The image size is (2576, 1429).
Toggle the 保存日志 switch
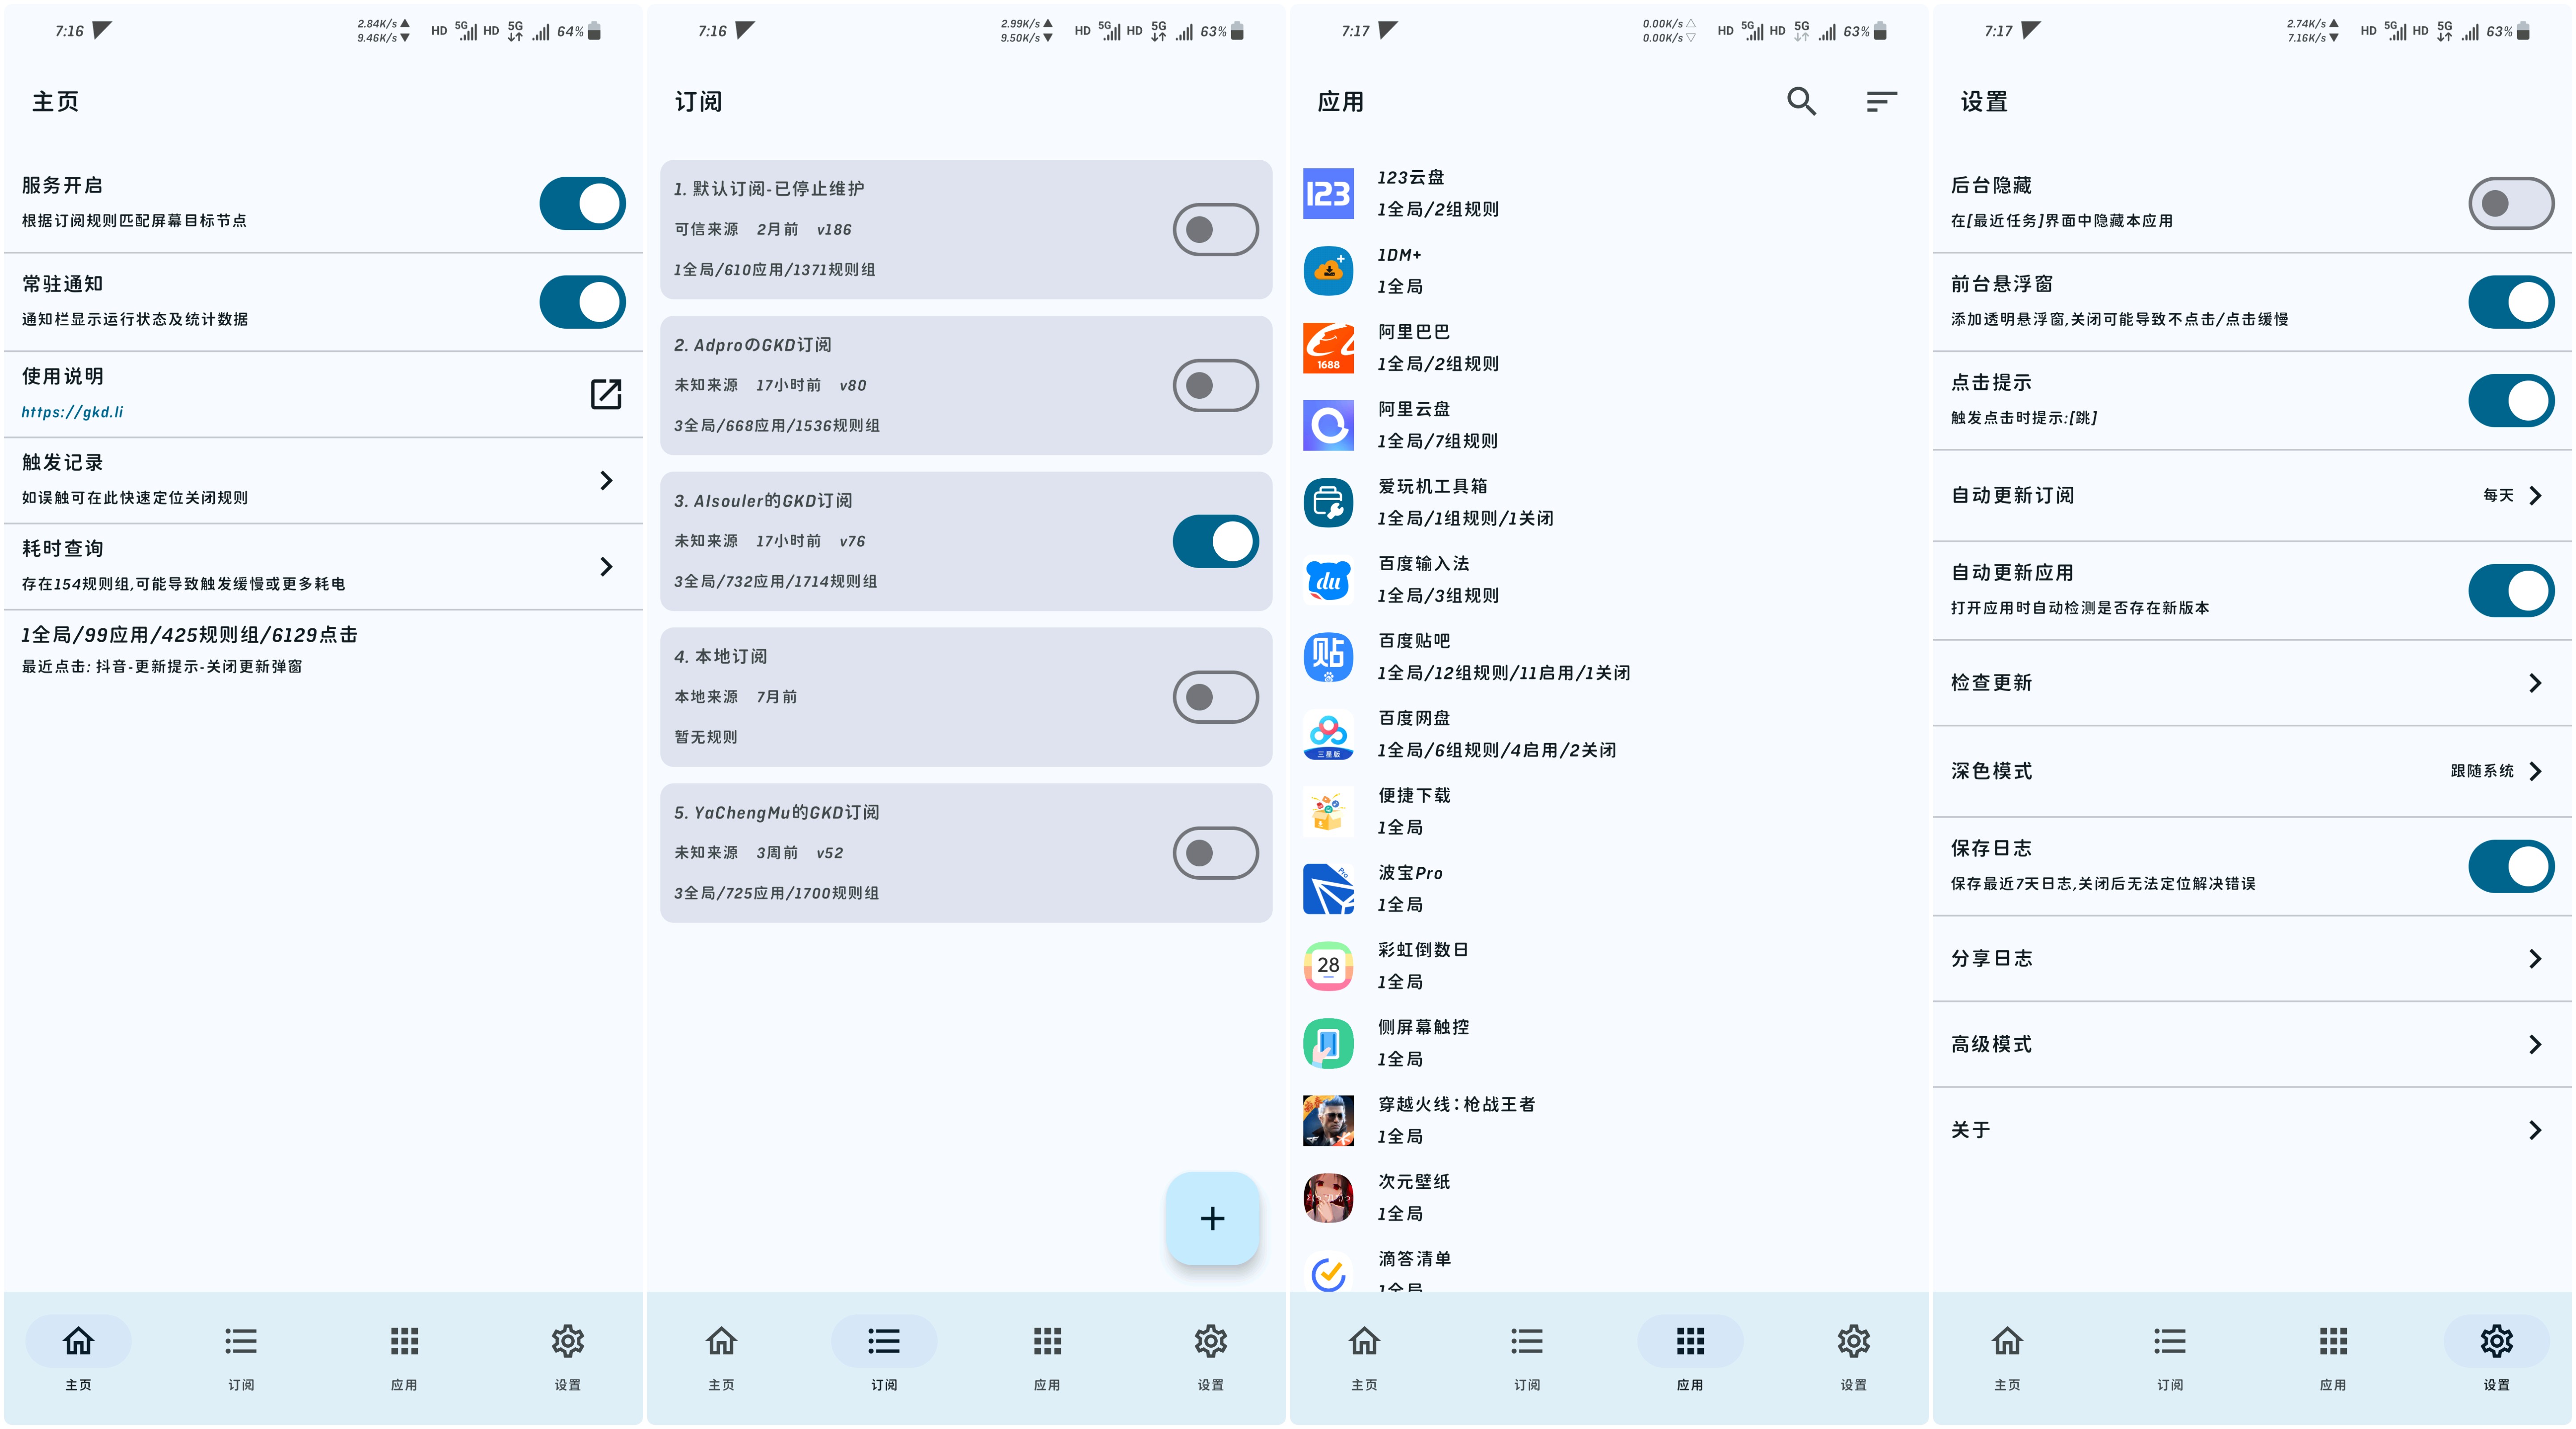click(2511, 866)
